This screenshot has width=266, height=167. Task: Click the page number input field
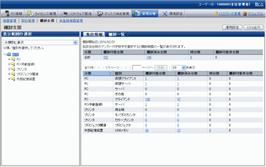point(137,68)
